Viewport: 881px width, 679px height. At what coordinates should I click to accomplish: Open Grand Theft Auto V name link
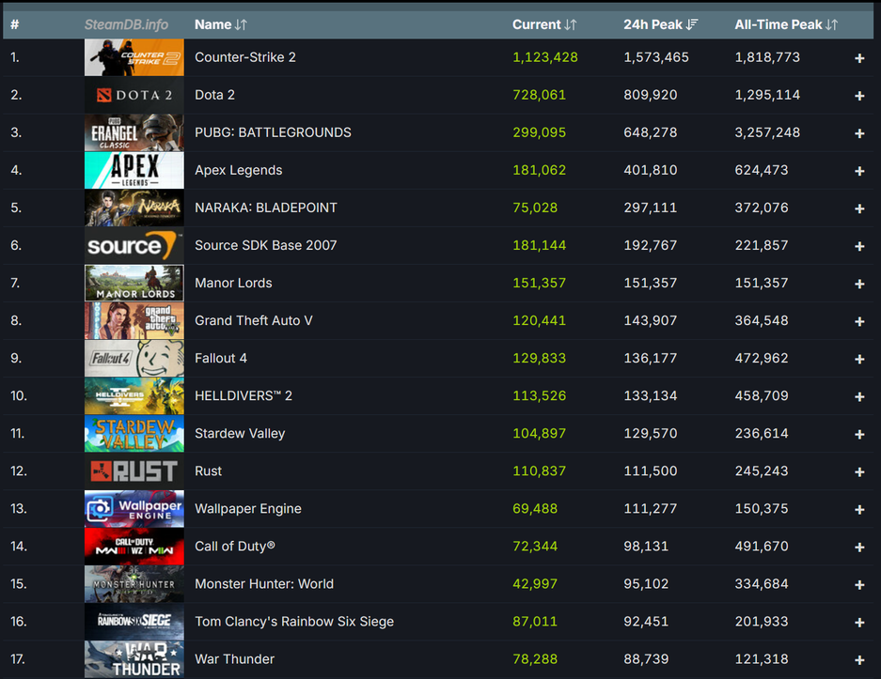pos(254,320)
